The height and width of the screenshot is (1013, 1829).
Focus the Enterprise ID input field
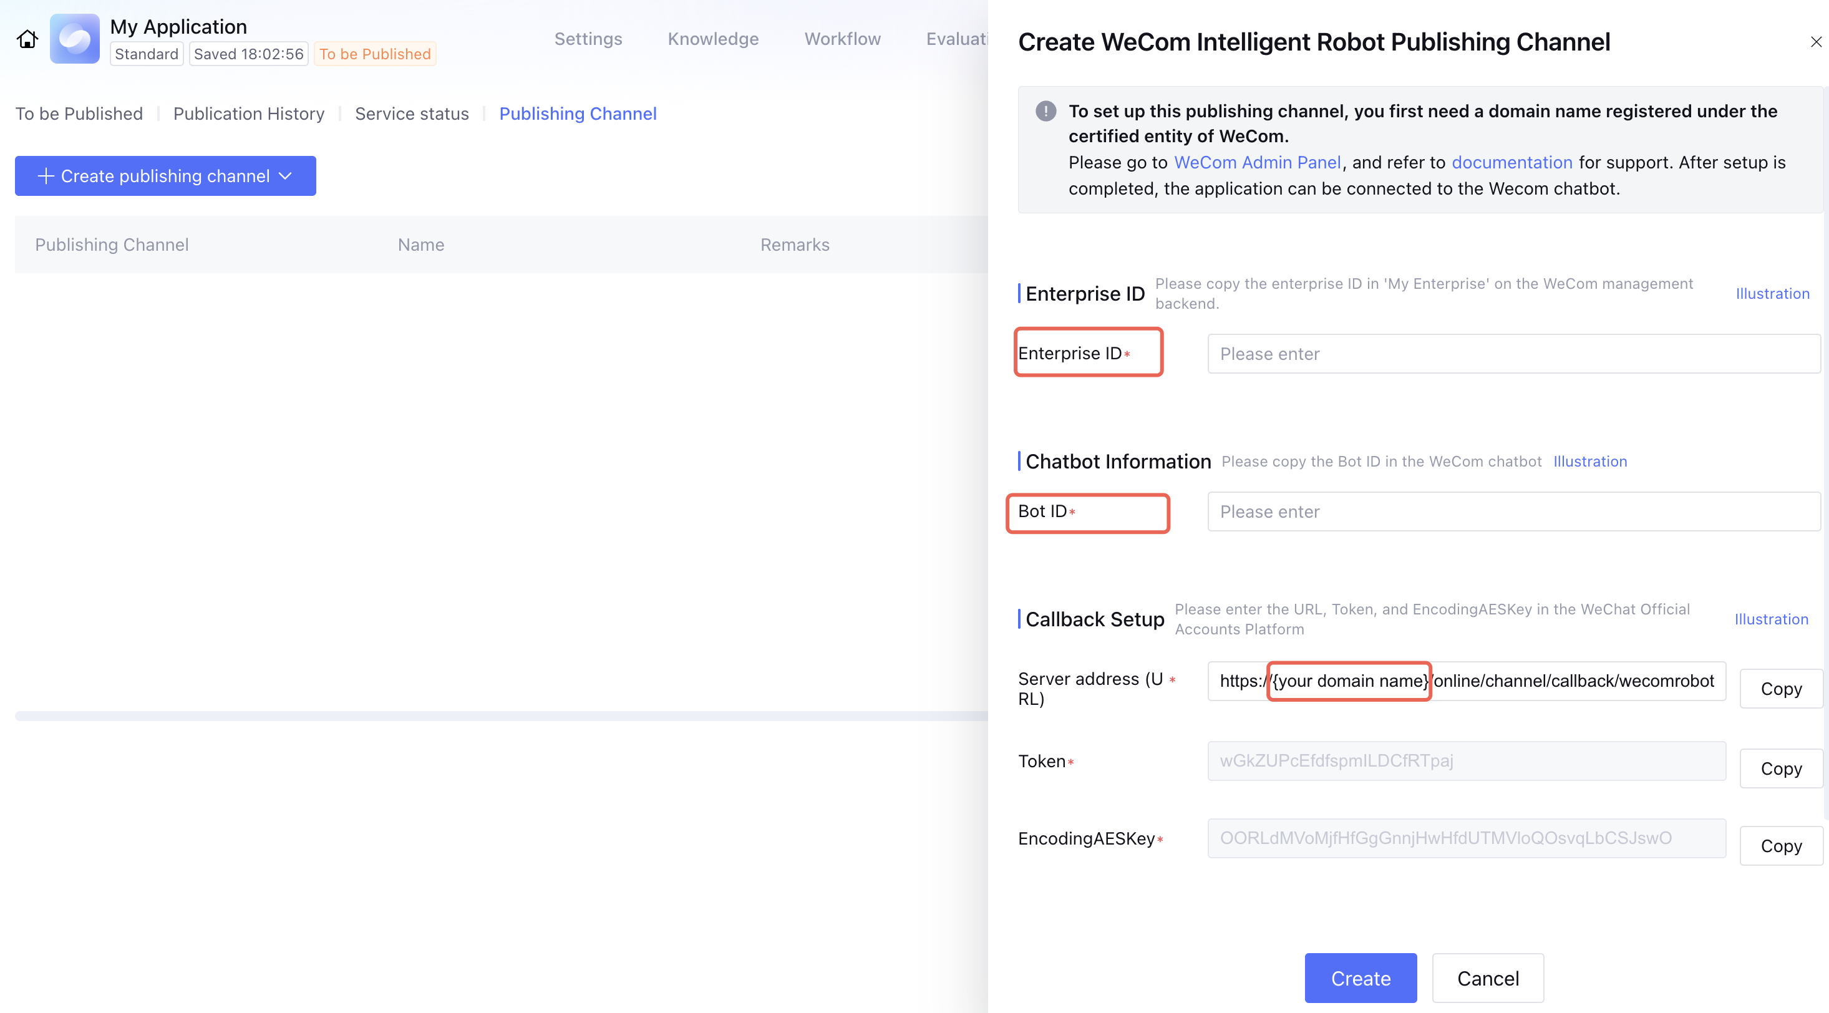(1513, 354)
